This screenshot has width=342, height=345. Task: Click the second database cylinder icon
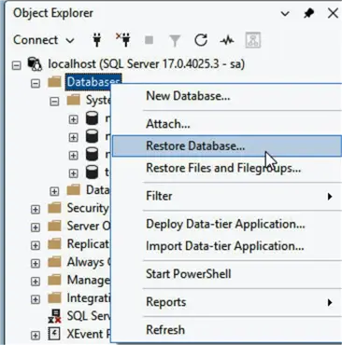(x=92, y=136)
